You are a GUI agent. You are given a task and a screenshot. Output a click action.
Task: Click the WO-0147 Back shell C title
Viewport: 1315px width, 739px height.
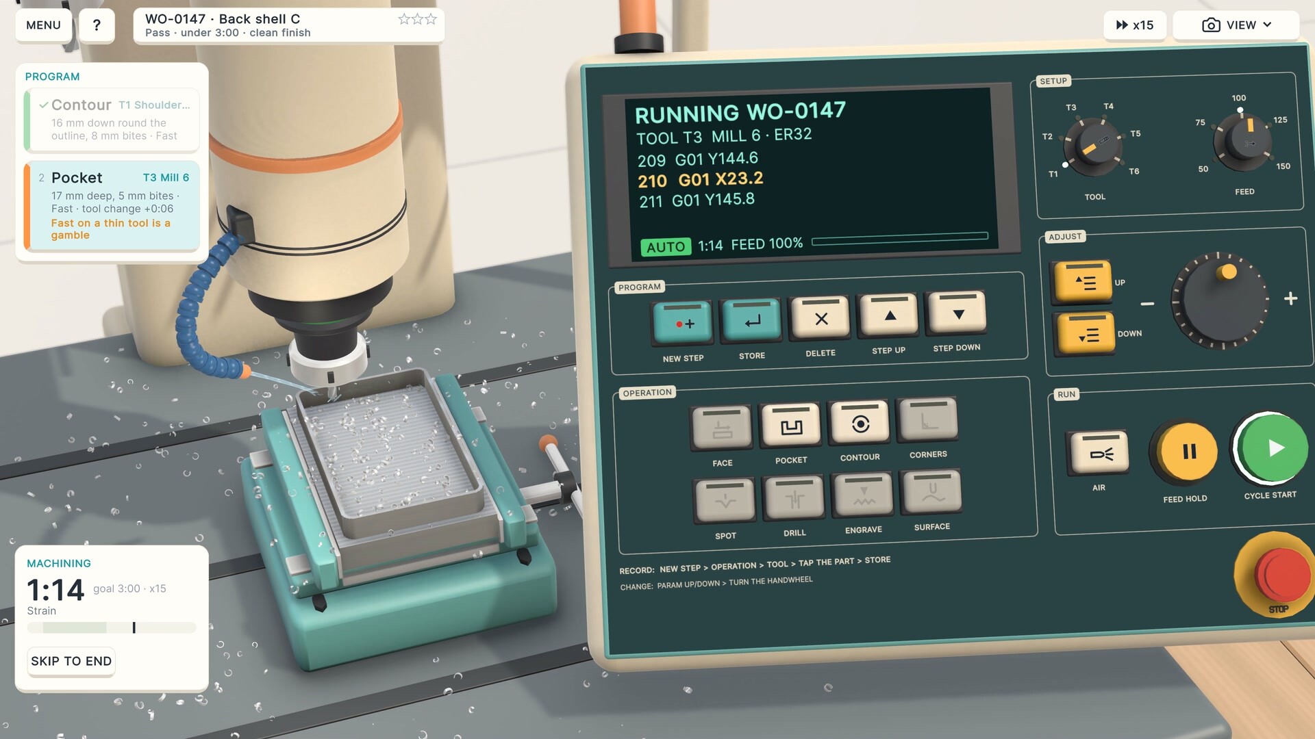pos(223,18)
